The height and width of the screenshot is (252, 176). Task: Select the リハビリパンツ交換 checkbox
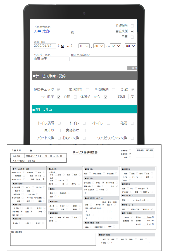coord(132,138)
